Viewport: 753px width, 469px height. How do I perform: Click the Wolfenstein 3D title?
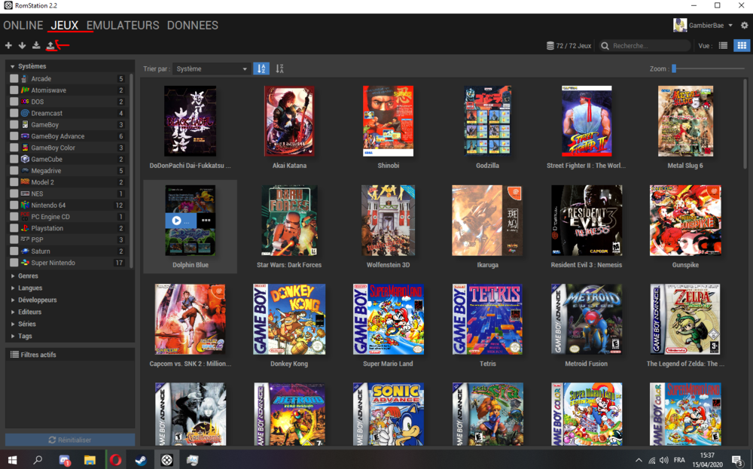point(388,265)
